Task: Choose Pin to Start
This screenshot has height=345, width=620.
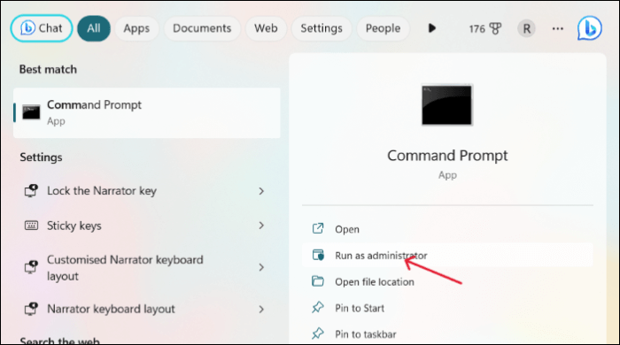Action: click(x=447, y=308)
